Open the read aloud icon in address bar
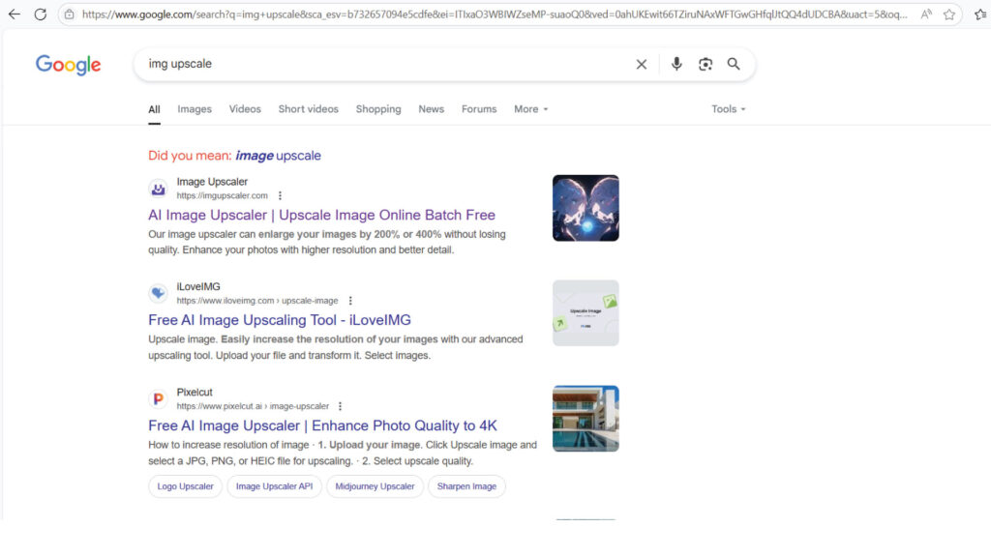Screen dimensions: 991x557 coord(926,14)
